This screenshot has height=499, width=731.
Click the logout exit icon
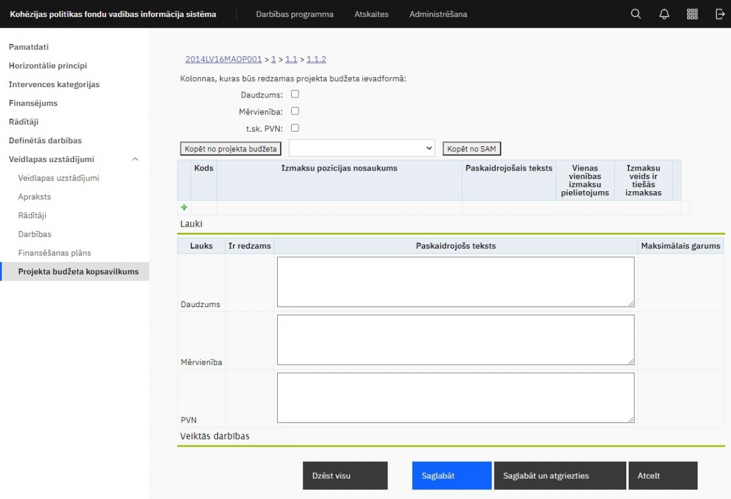pyautogui.click(x=720, y=14)
